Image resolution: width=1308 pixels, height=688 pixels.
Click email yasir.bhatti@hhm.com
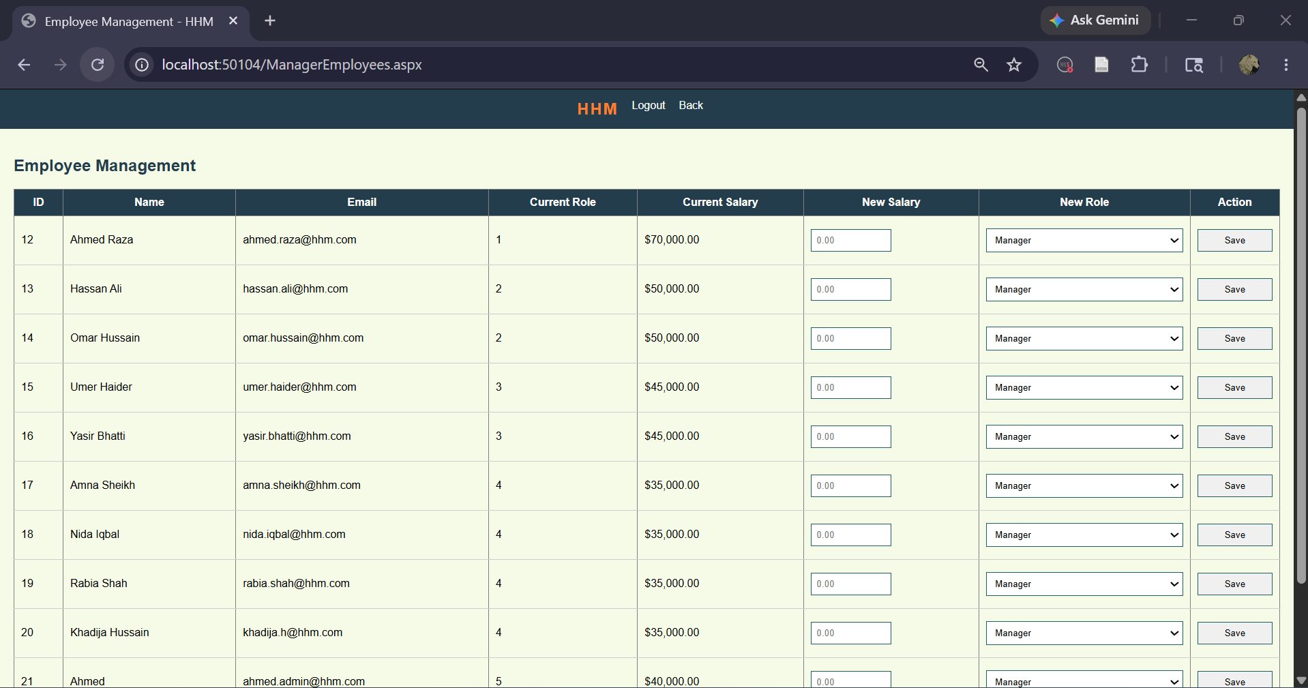pyautogui.click(x=297, y=436)
